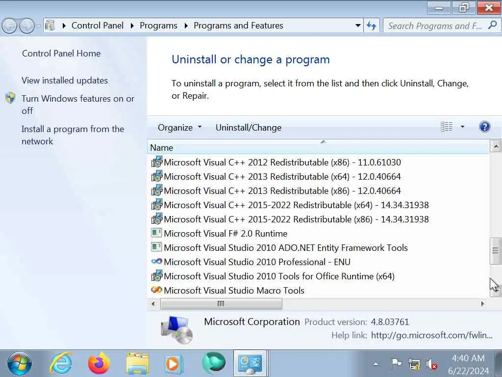
Task: Select Visual C++ 2013 Redistributable (x64) row
Action: click(276, 176)
